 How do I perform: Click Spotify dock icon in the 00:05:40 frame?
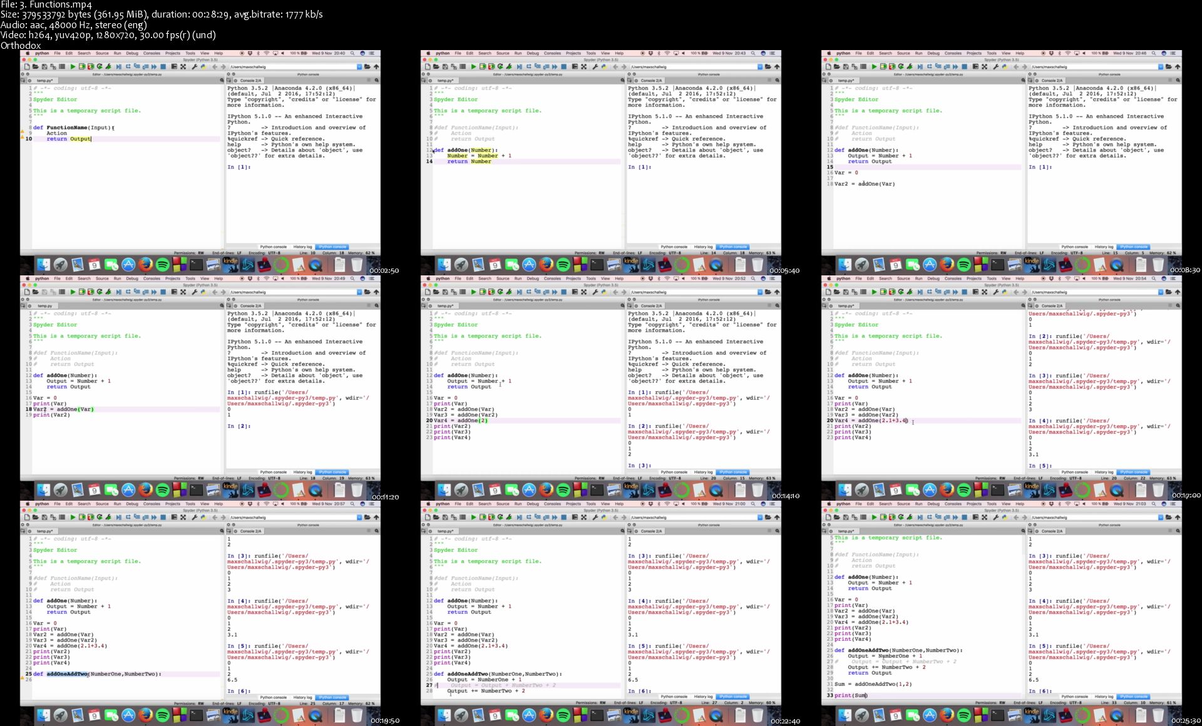563,264
